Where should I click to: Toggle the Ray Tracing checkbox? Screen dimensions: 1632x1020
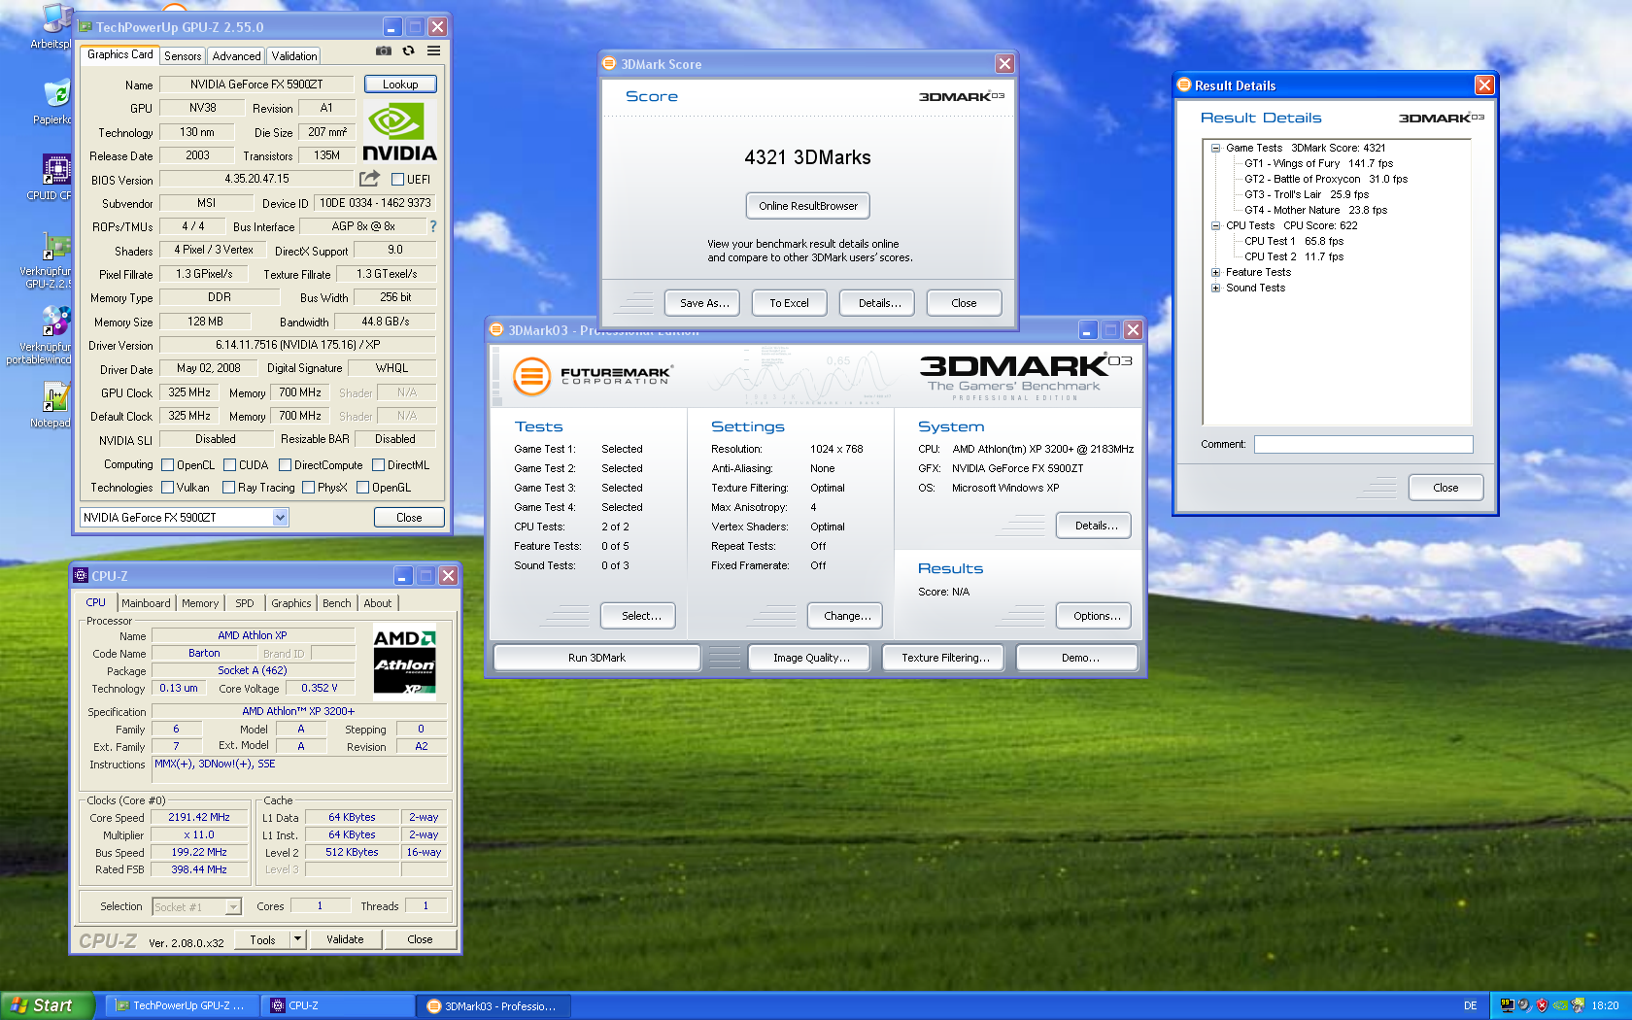[229, 488]
